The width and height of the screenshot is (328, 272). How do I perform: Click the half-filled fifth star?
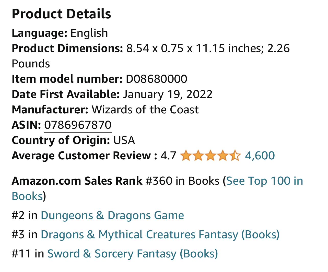(x=235, y=156)
